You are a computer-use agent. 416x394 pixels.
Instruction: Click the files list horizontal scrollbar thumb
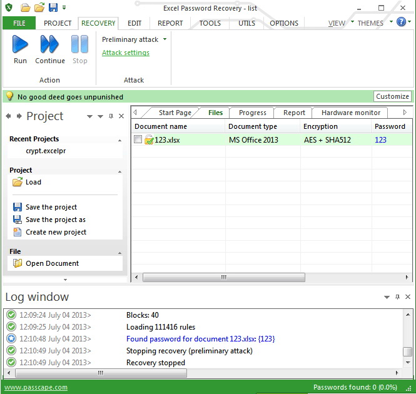click(224, 278)
